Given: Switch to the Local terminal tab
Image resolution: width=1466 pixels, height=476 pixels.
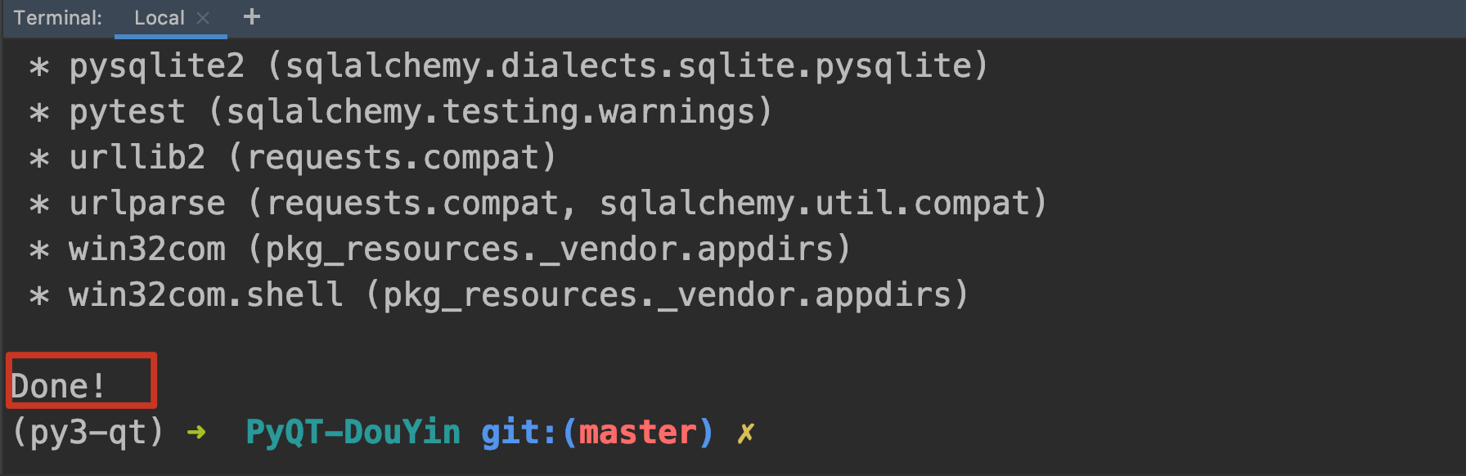Looking at the screenshot, I should tap(159, 18).
